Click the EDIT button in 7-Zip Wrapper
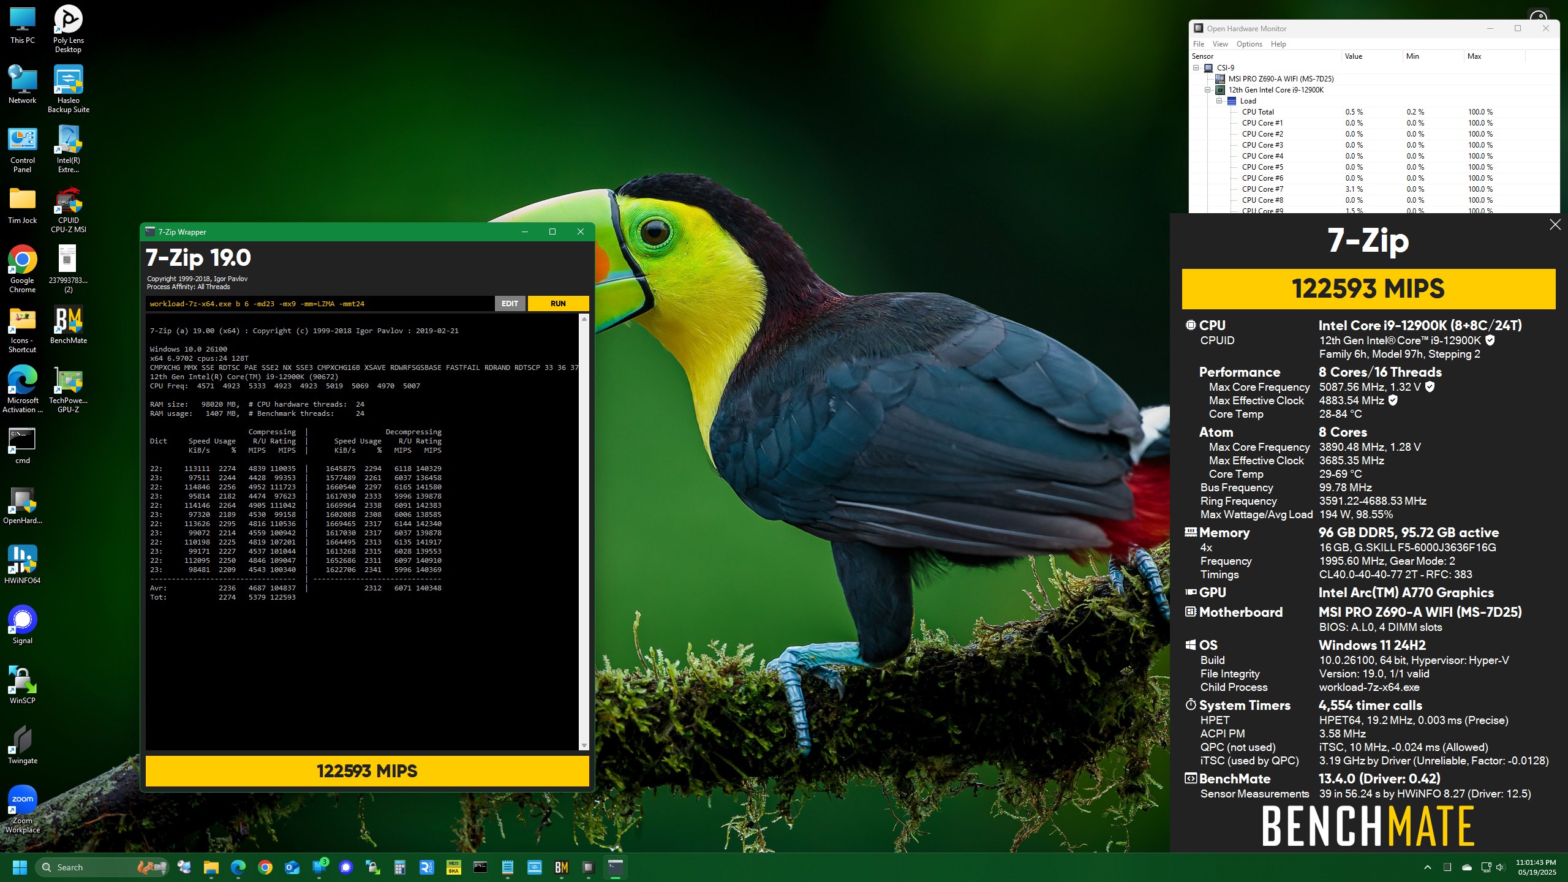 (x=510, y=304)
